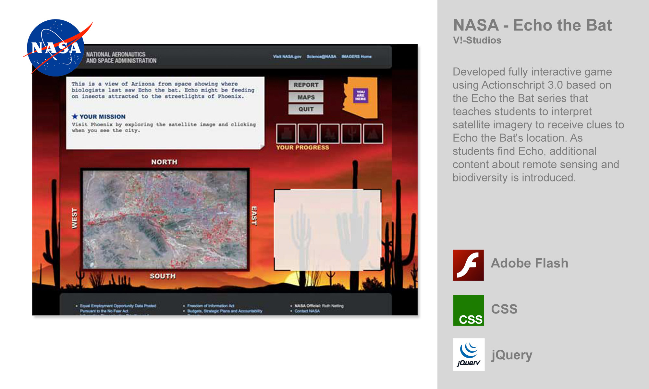Select the canyon cliffs progress box

click(x=308, y=134)
